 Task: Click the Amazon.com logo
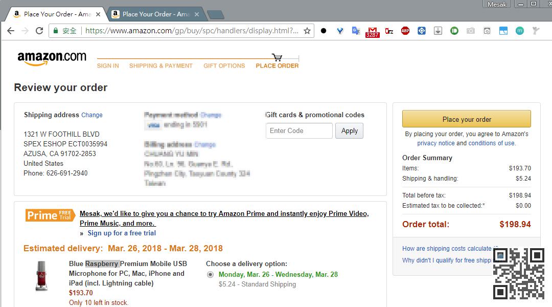click(52, 58)
